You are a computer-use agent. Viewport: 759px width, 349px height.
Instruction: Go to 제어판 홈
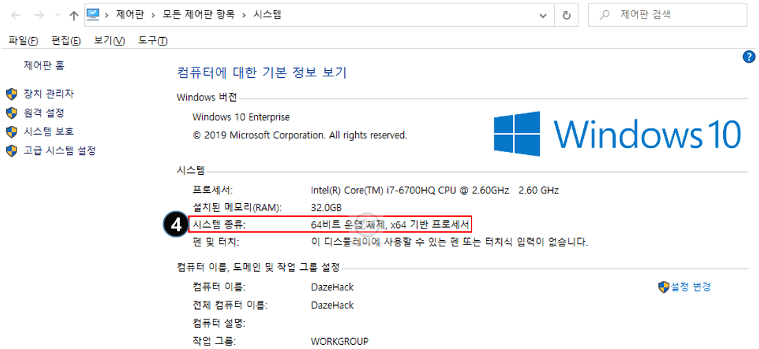coord(43,65)
